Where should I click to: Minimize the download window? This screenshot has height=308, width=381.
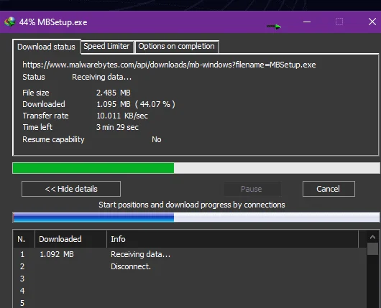point(307,22)
